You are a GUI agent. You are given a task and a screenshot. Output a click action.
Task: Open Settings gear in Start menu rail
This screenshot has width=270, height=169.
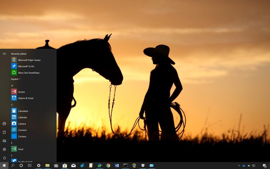pos(4,149)
